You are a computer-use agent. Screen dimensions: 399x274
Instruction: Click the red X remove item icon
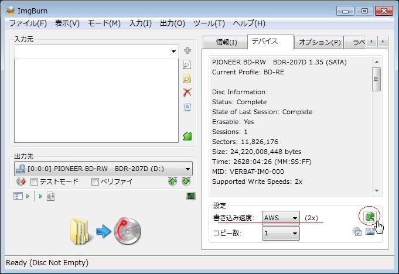187,93
